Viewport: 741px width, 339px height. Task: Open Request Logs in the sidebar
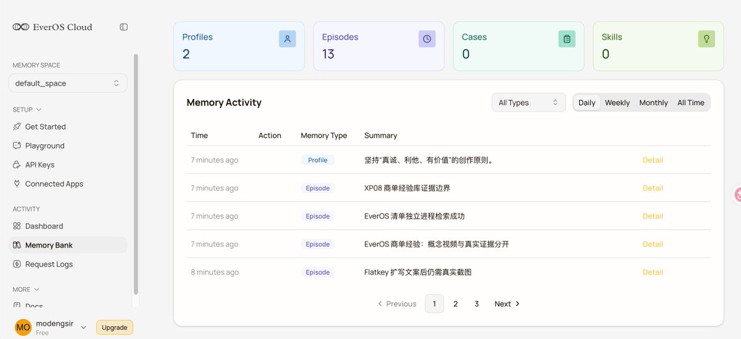tap(68, 264)
